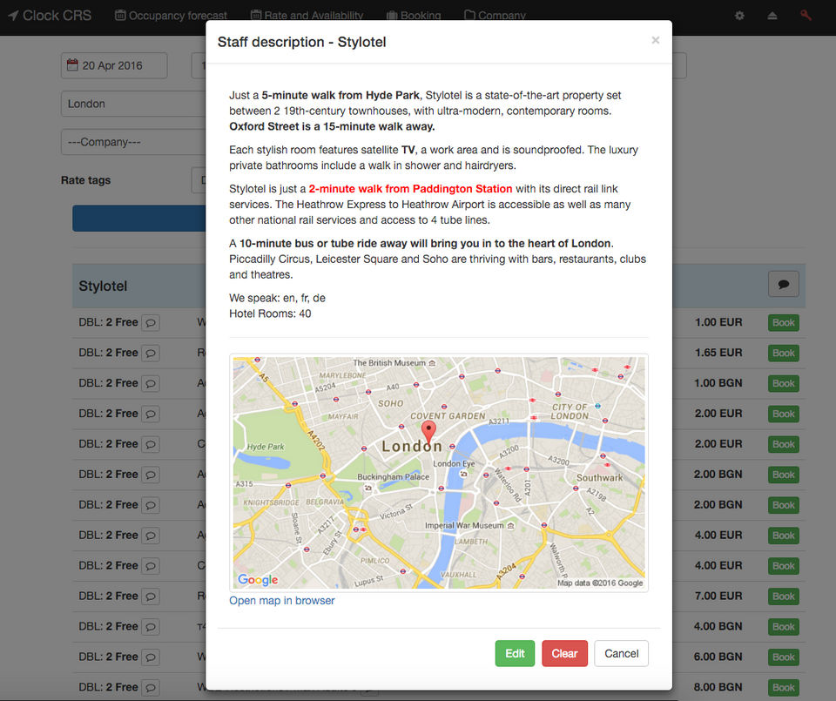Image resolution: width=836 pixels, height=701 pixels.
Task: Click the Cancel button in dialog
Action: (621, 654)
